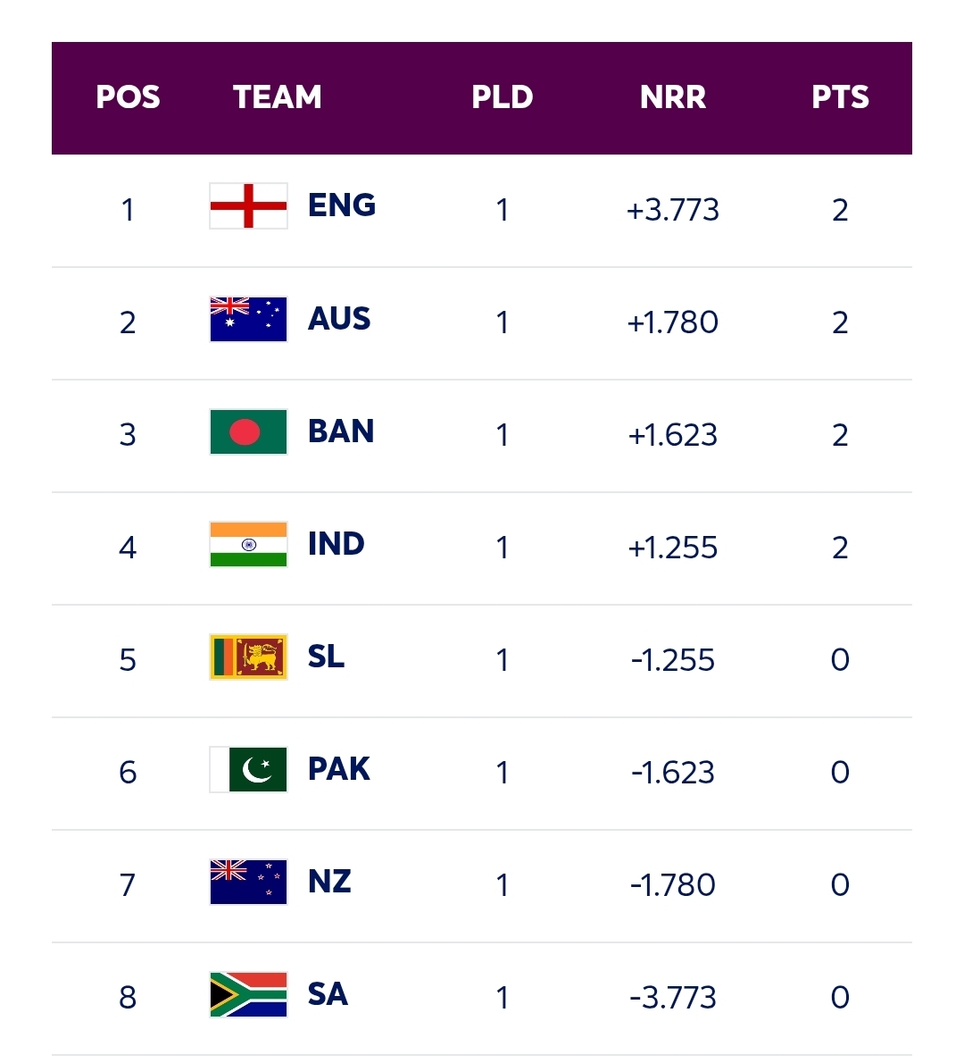Click the PLD column header
Viewport: 964px width, 1063px height.
(503, 97)
